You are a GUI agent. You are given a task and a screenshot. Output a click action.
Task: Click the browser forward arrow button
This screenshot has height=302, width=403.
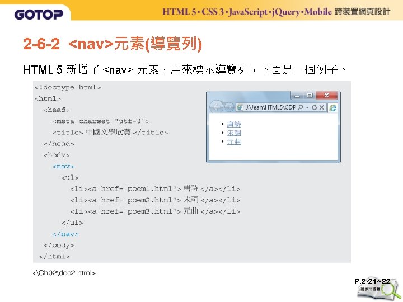(229, 107)
